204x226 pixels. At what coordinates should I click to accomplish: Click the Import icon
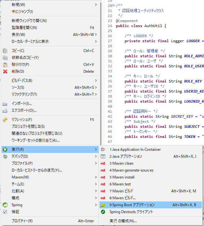[x=5, y=104]
